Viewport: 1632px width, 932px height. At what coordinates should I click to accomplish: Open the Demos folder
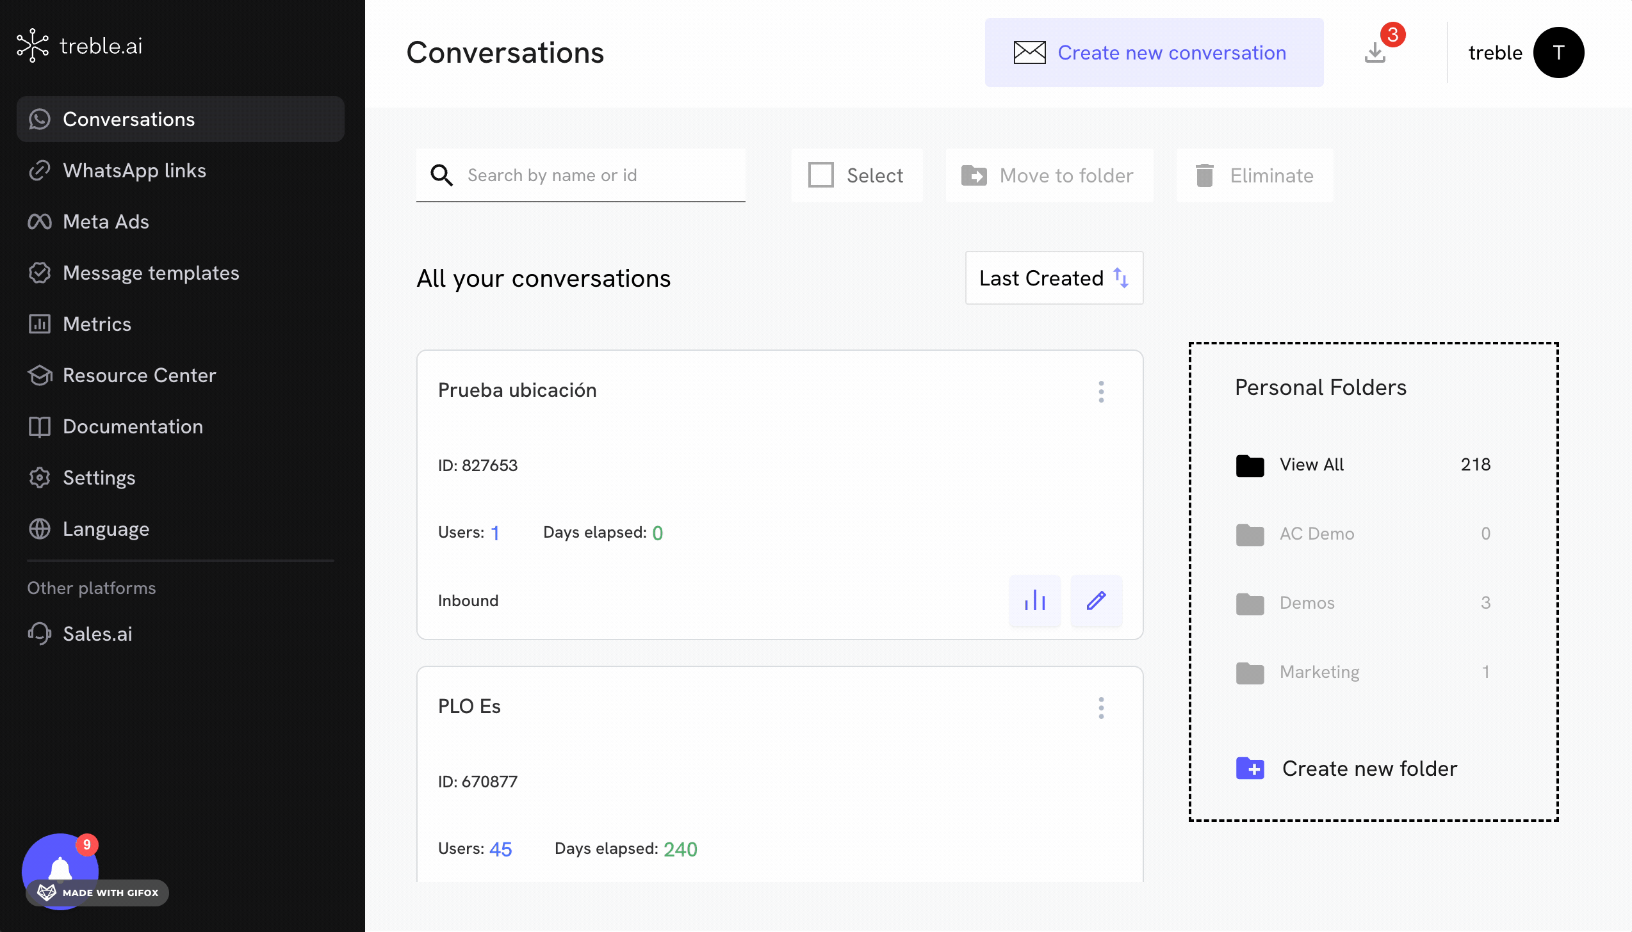click(1307, 602)
